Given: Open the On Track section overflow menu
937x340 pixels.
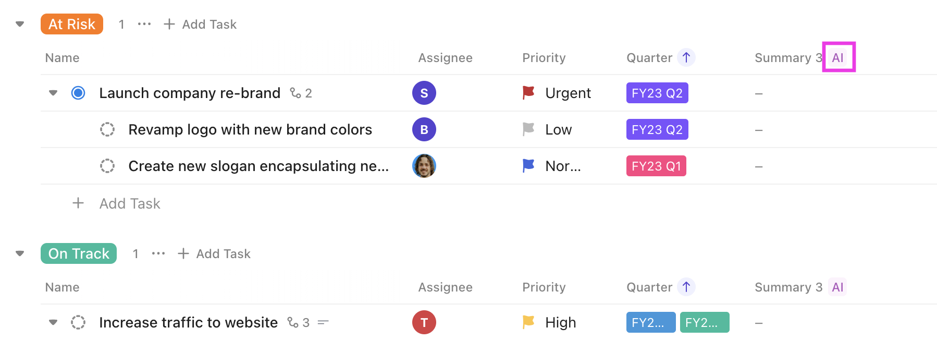Looking at the screenshot, I should [x=157, y=253].
